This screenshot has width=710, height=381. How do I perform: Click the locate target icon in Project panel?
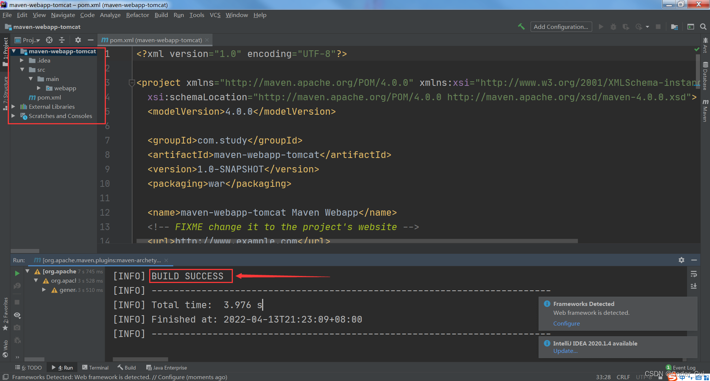pos(49,40)
